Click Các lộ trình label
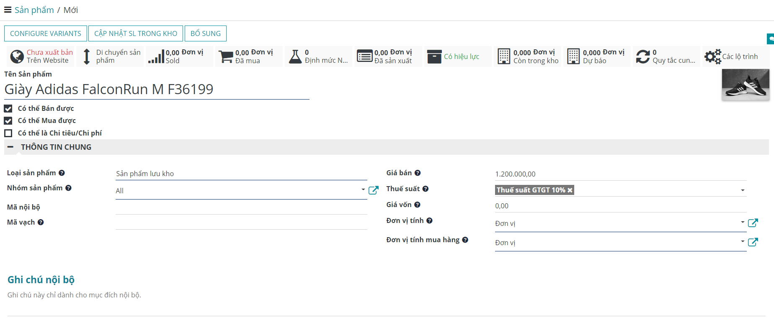Image resolution: width=774 pixels, height=320 pixels. coord(740,56)
